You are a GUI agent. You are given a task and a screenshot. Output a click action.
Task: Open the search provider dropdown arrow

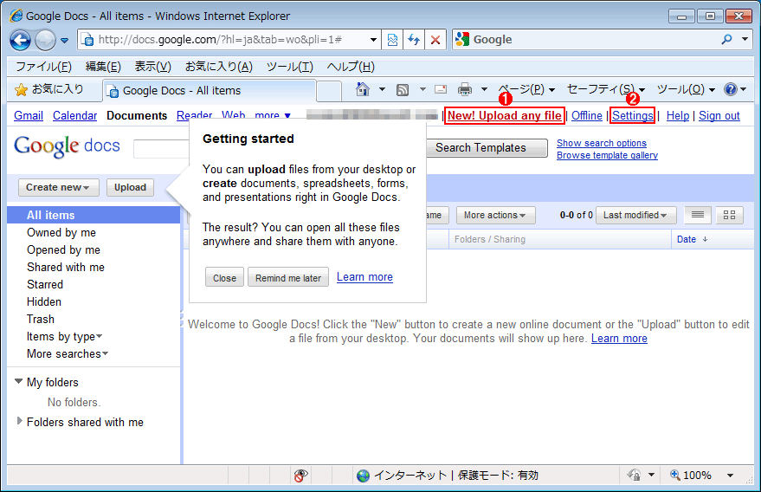pos(745,39)
